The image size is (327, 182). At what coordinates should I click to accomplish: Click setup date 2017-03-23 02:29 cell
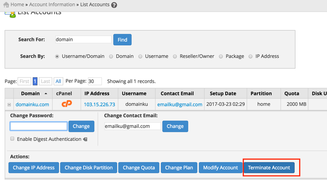pyautogui.click(x=226, y=104)
